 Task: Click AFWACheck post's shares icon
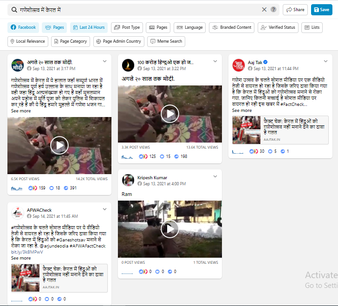tap(59, 299)
